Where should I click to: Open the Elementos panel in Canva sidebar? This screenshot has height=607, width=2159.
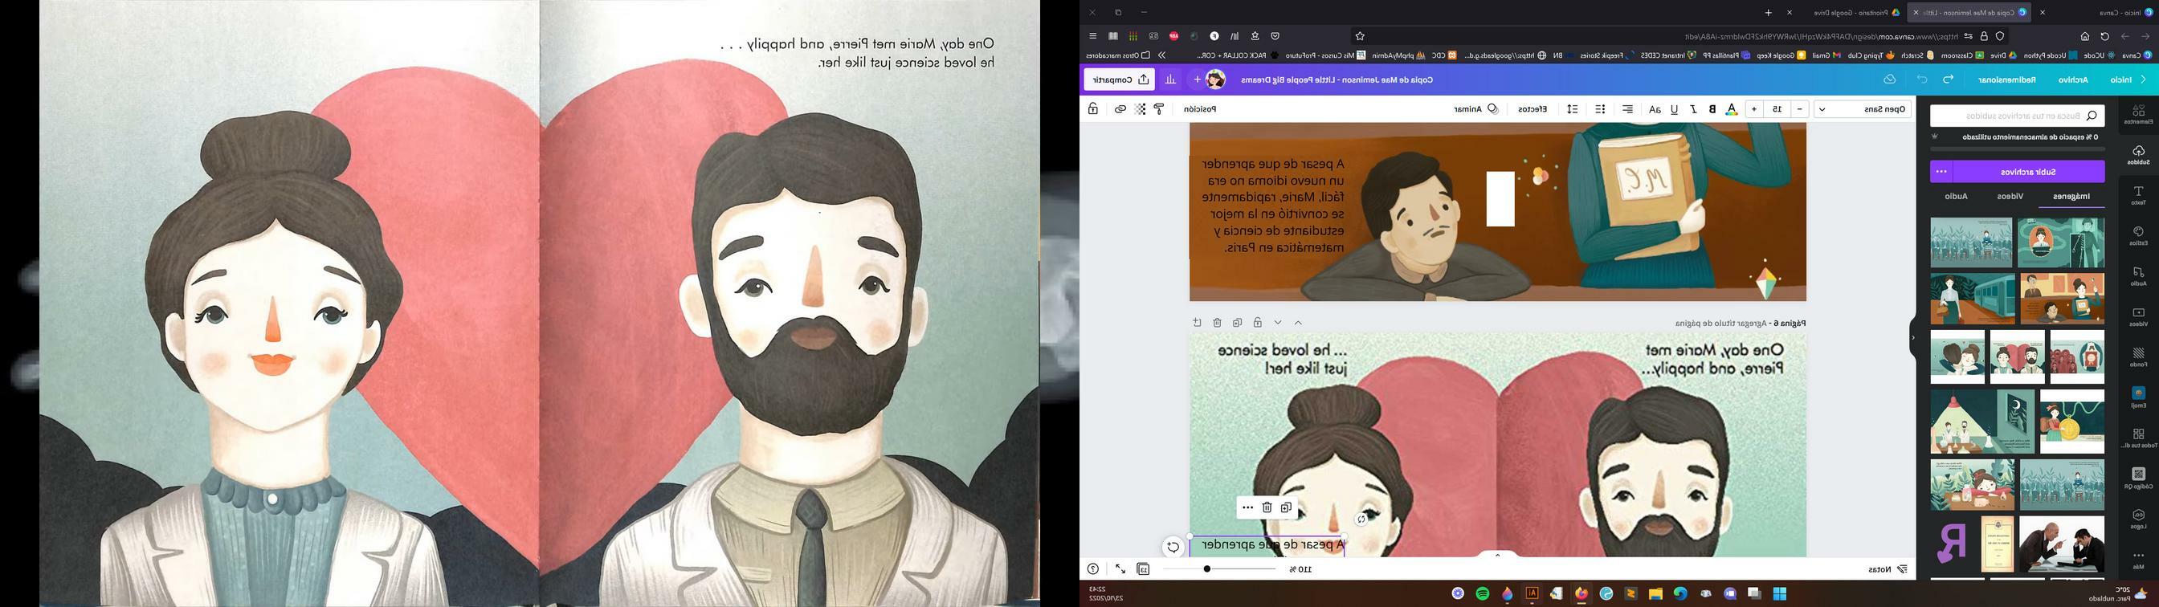2138,115
